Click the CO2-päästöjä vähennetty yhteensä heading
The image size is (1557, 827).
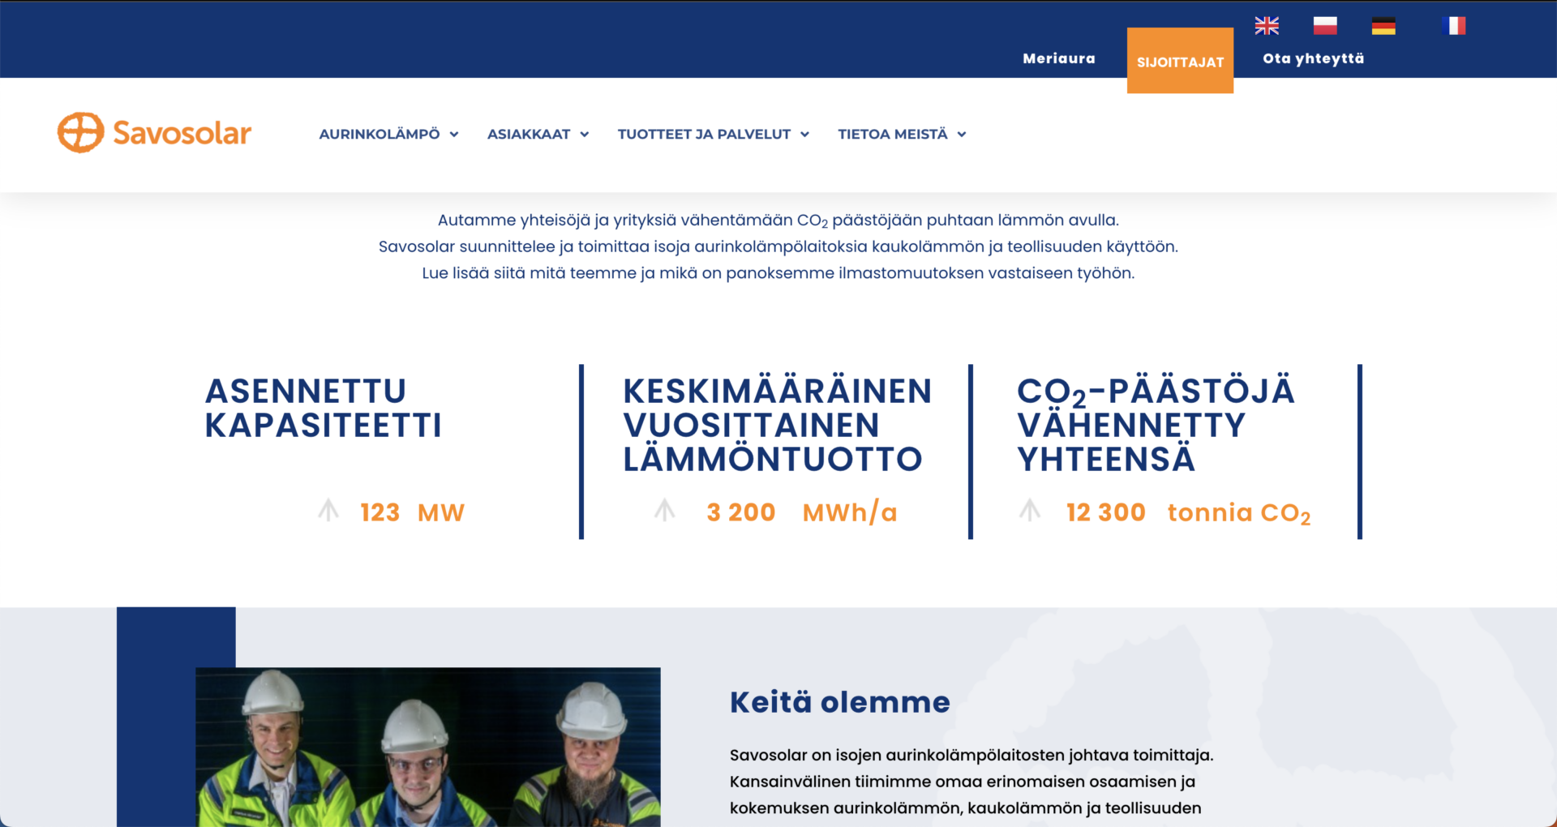point(1155,426)
